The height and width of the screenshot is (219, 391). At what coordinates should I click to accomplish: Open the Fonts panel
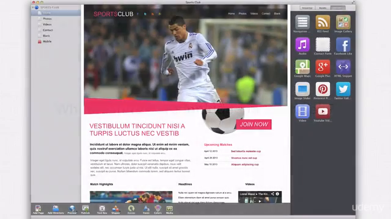point(146,209)
